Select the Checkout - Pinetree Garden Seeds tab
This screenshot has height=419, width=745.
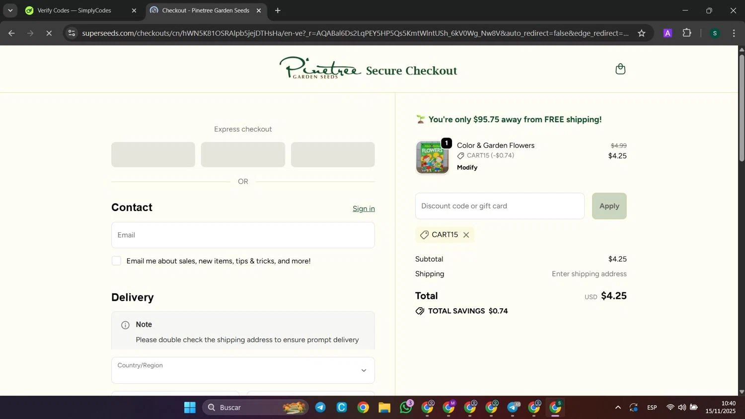coord(206,10)
